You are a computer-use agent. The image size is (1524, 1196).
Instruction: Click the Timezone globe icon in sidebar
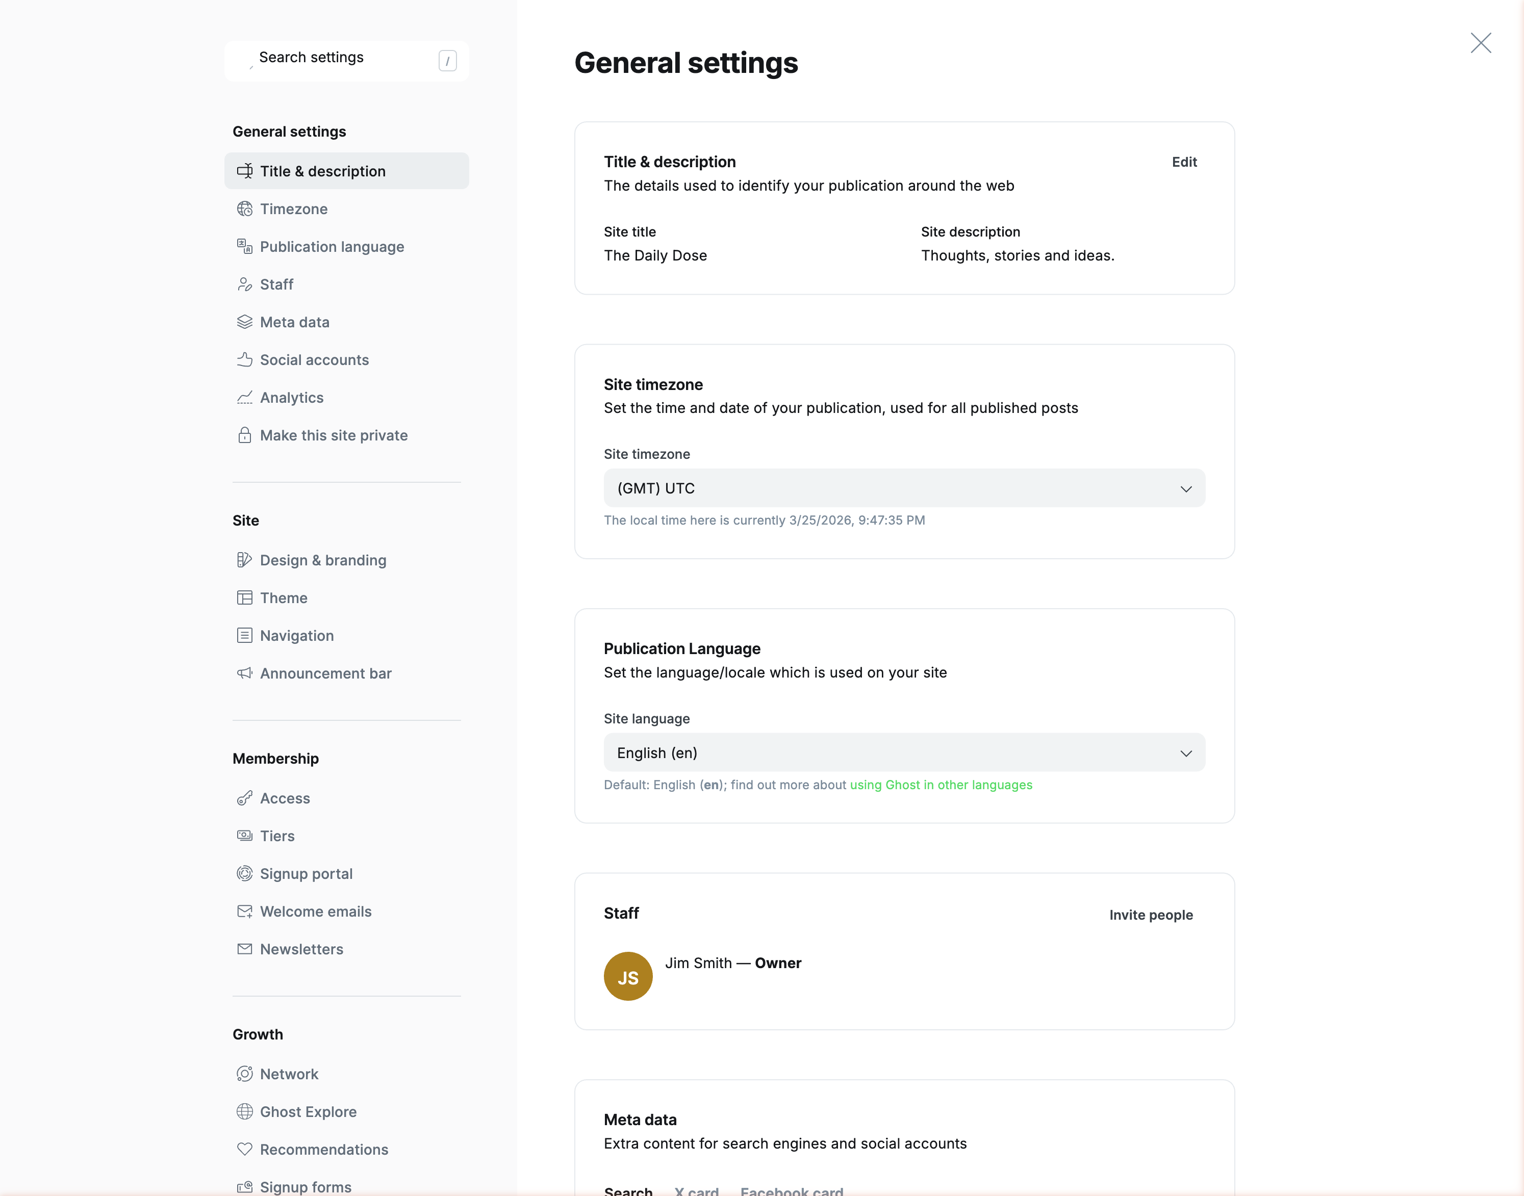point(244,209)
